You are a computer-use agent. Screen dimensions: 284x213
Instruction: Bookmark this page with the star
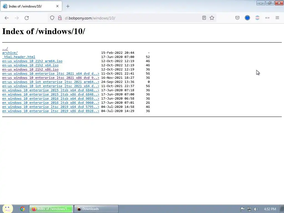pos(212,18)
